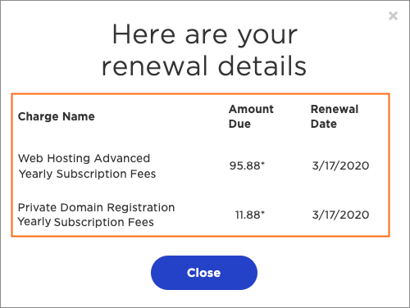The width and height of the screenshot is (410, 308).
Task: Click the 95.88 amount due value
Action: [247, 165]
